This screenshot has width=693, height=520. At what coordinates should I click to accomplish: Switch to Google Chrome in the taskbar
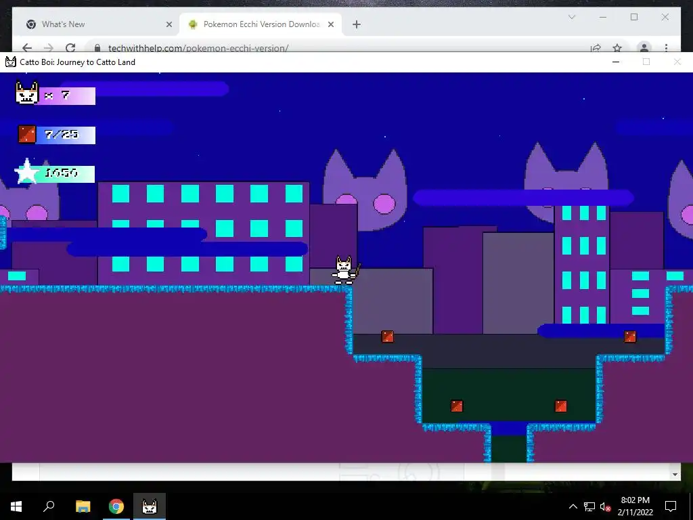pyautogui.click(x=116, y=506)
